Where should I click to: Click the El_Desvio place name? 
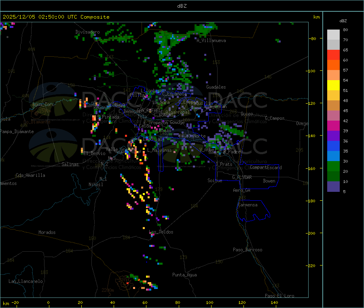(x=94, y=153)
